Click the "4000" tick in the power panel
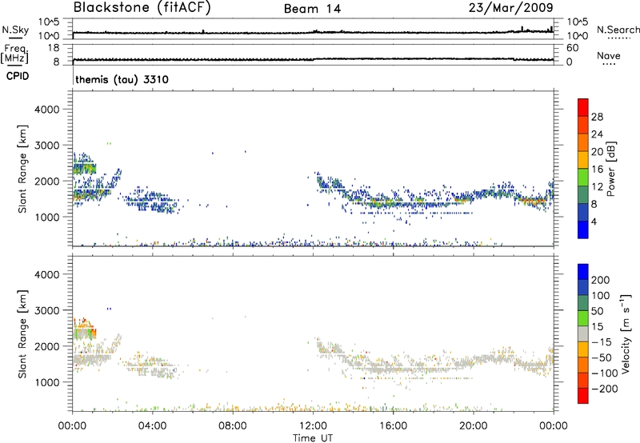Image resolution: width=640 pixels, height=443 pixels. coord(46,110)
